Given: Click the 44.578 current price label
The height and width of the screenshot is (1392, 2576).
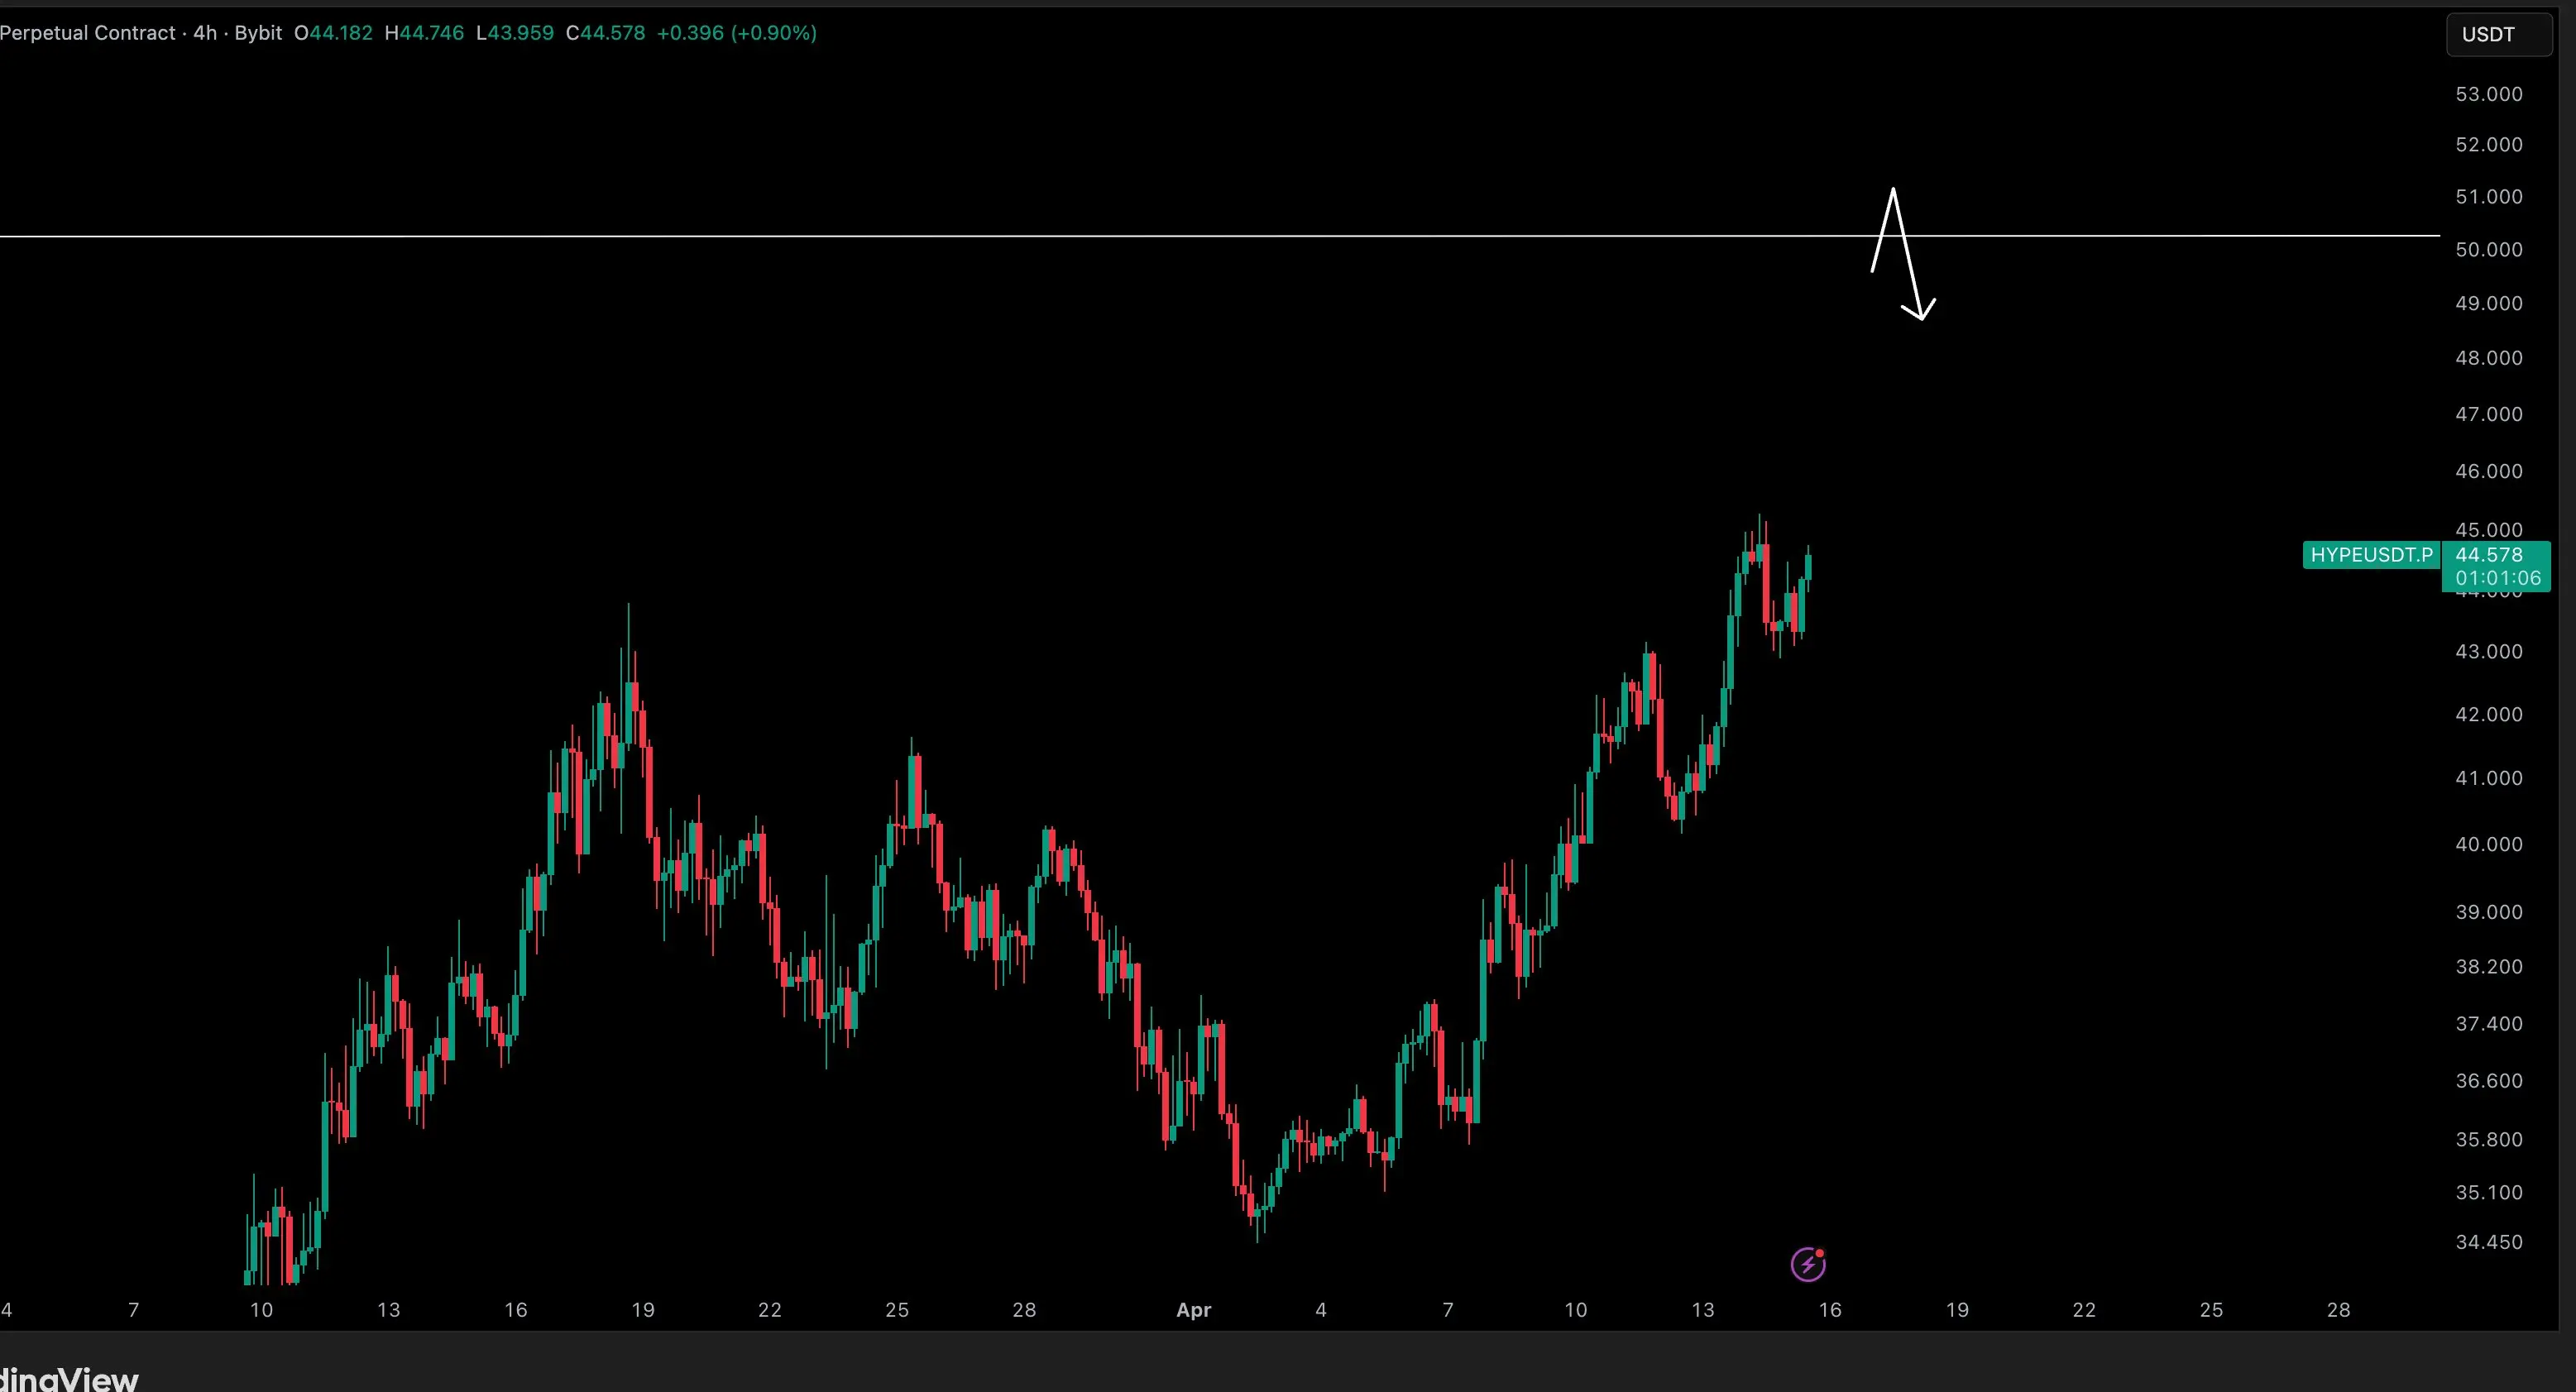Looking at the screenshot, I should click(x=2489, y=555).
